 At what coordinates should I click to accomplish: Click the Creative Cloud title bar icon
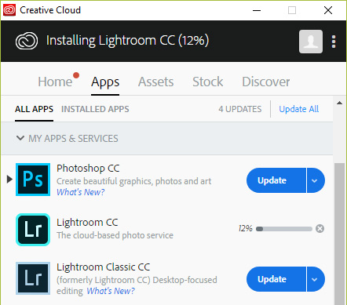[x=9, y=10]
